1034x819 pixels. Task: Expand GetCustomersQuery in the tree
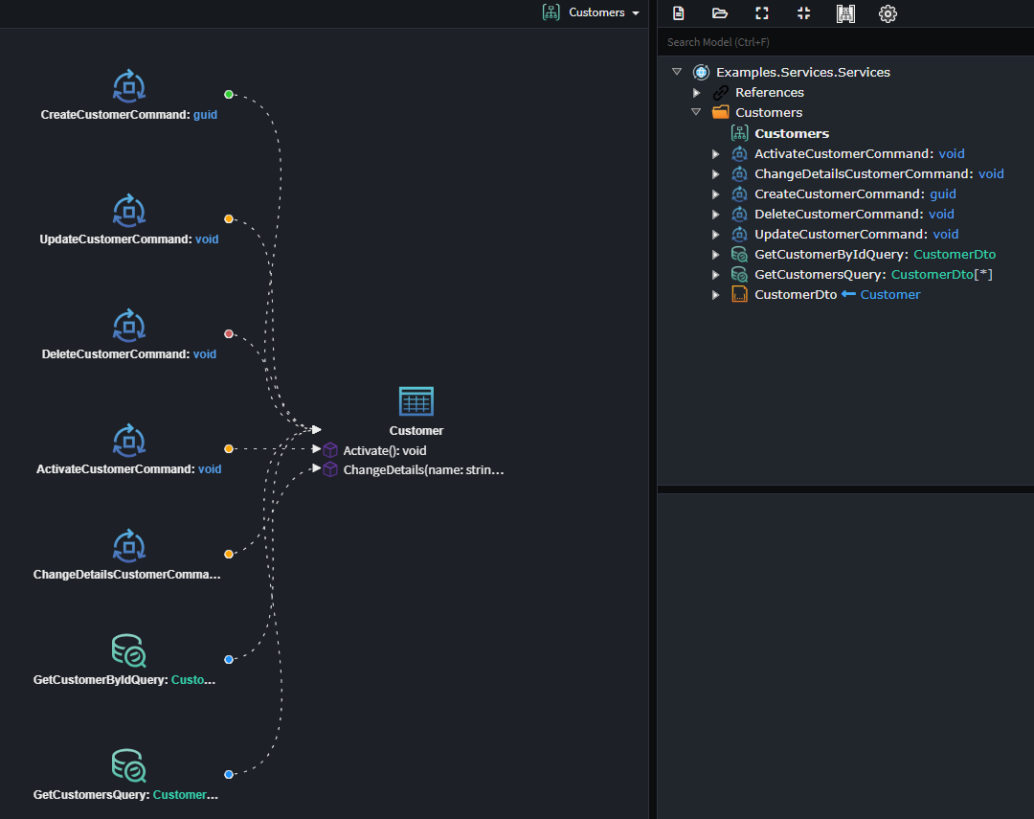click(x=715, y=275)
